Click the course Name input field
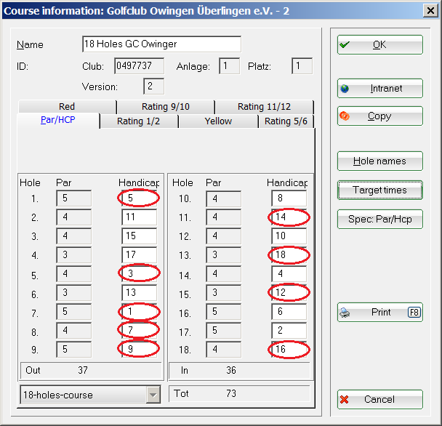442x426 pixels. [x=162, y=44]
